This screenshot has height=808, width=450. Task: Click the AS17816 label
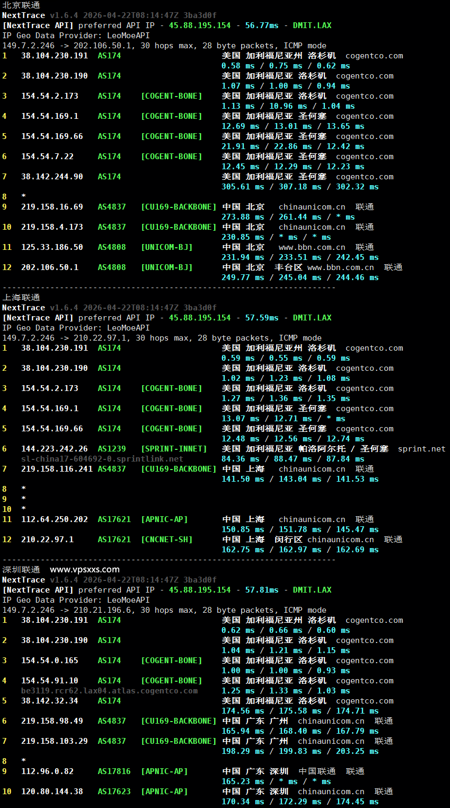coord(114,771)
